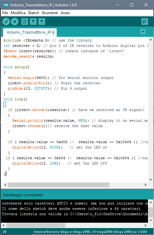Click the 'irrecv.enableIRIn();' line
The height and width of the screenshot is (235, 154).
54,83
